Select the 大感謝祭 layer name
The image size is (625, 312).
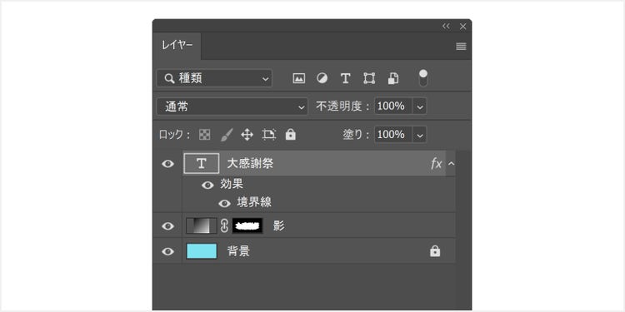point(250,163)
